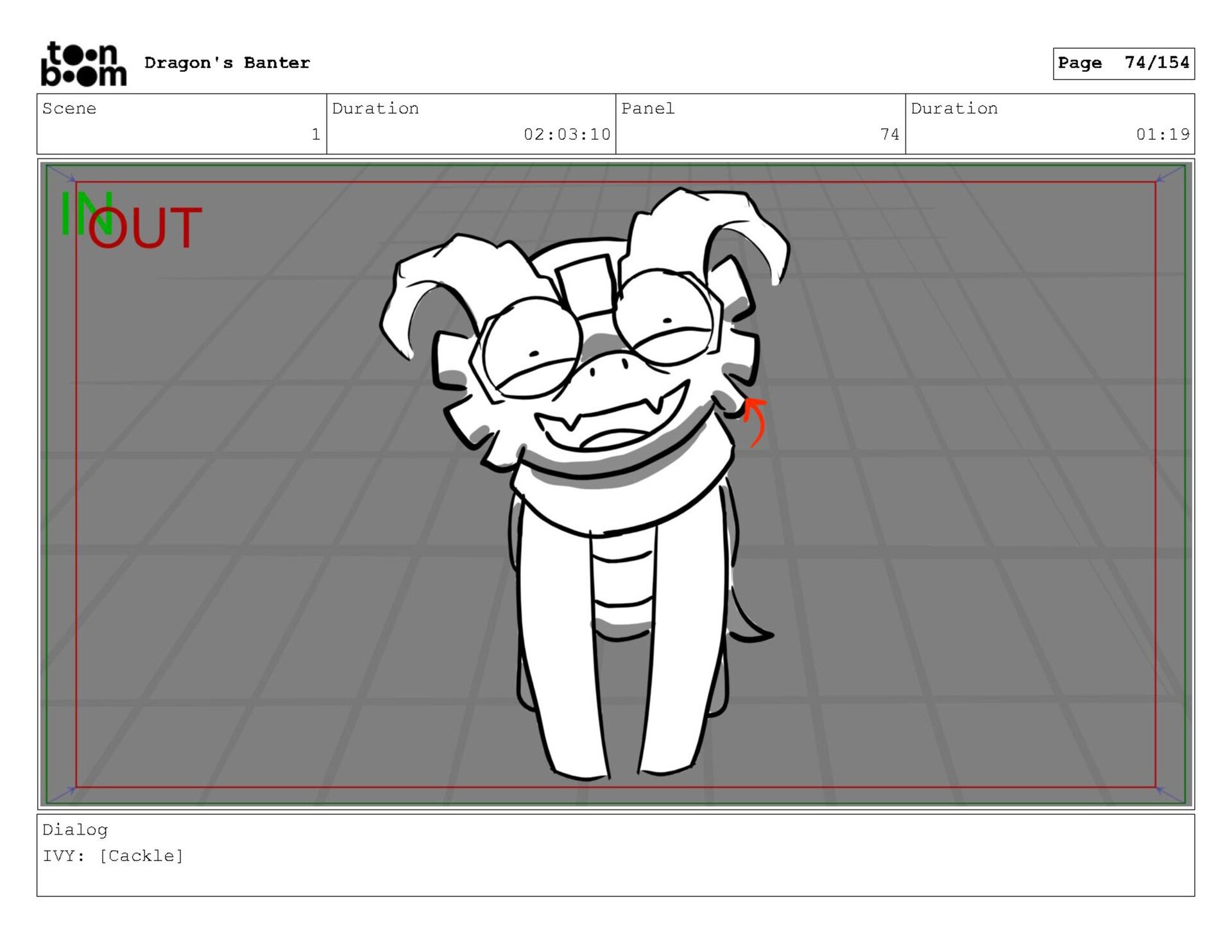Click the Dialog header label
This screenshot has height=952, width=1232.
pyautogui.click(x=75, y=830)
